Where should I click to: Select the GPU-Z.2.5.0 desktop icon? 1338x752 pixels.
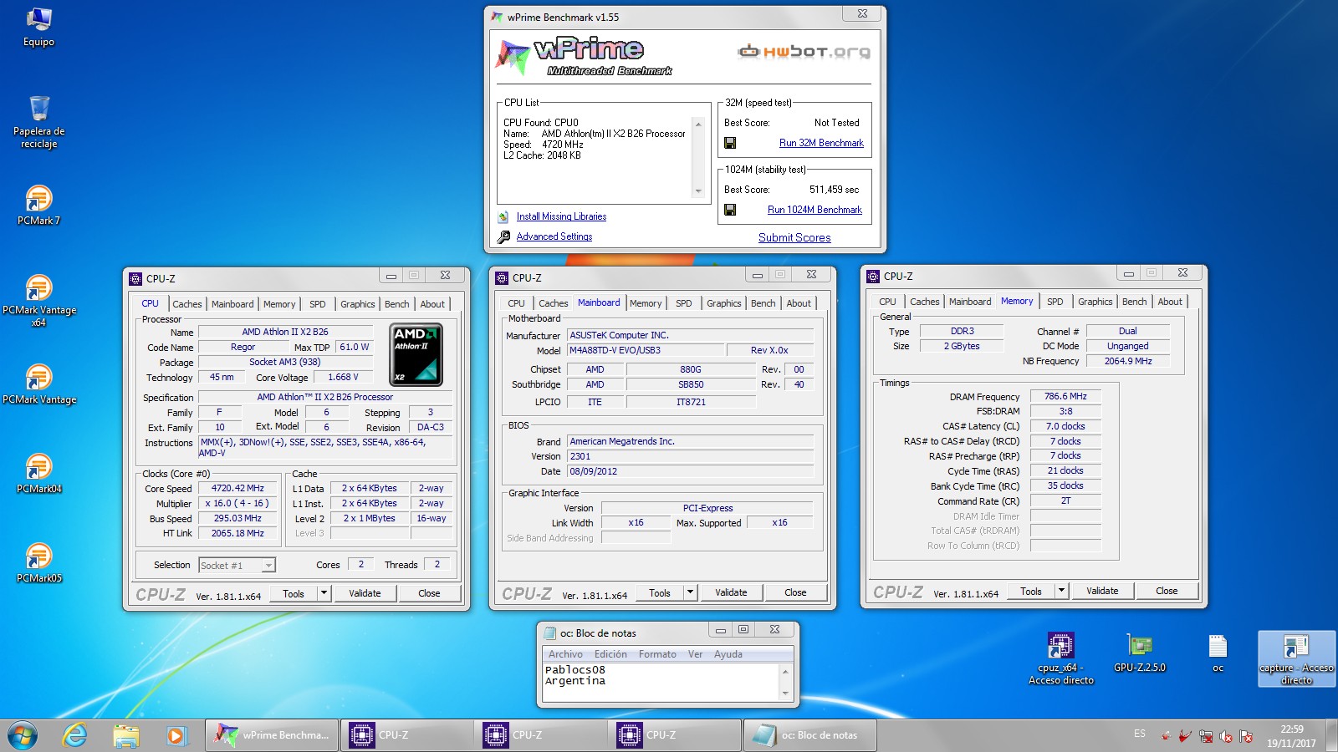1140,653
